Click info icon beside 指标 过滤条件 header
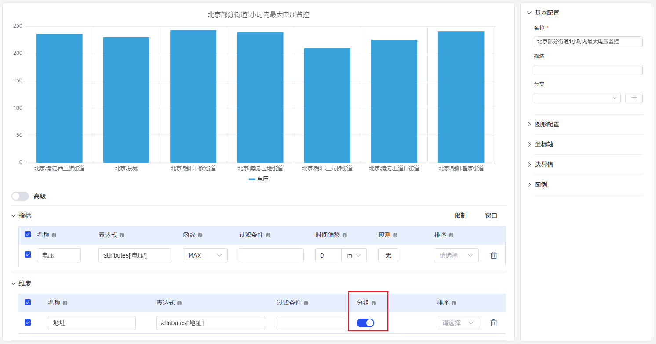 pyautogui.click(x=268, y=235)
